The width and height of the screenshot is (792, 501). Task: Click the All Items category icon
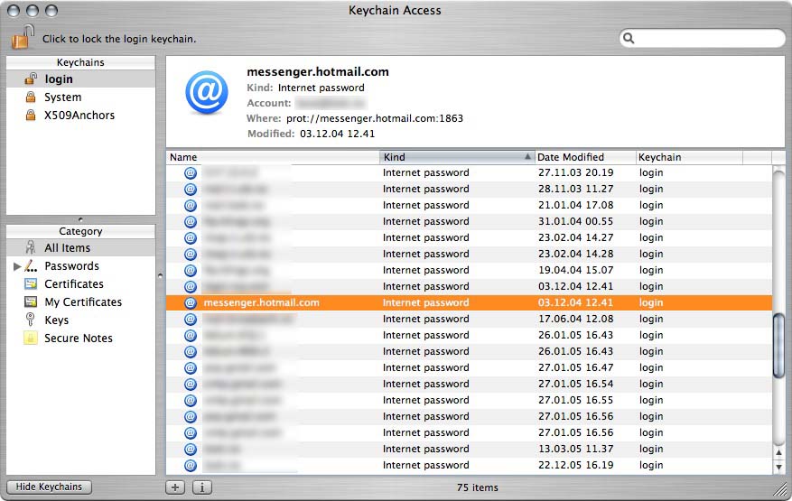coord(31,247)
